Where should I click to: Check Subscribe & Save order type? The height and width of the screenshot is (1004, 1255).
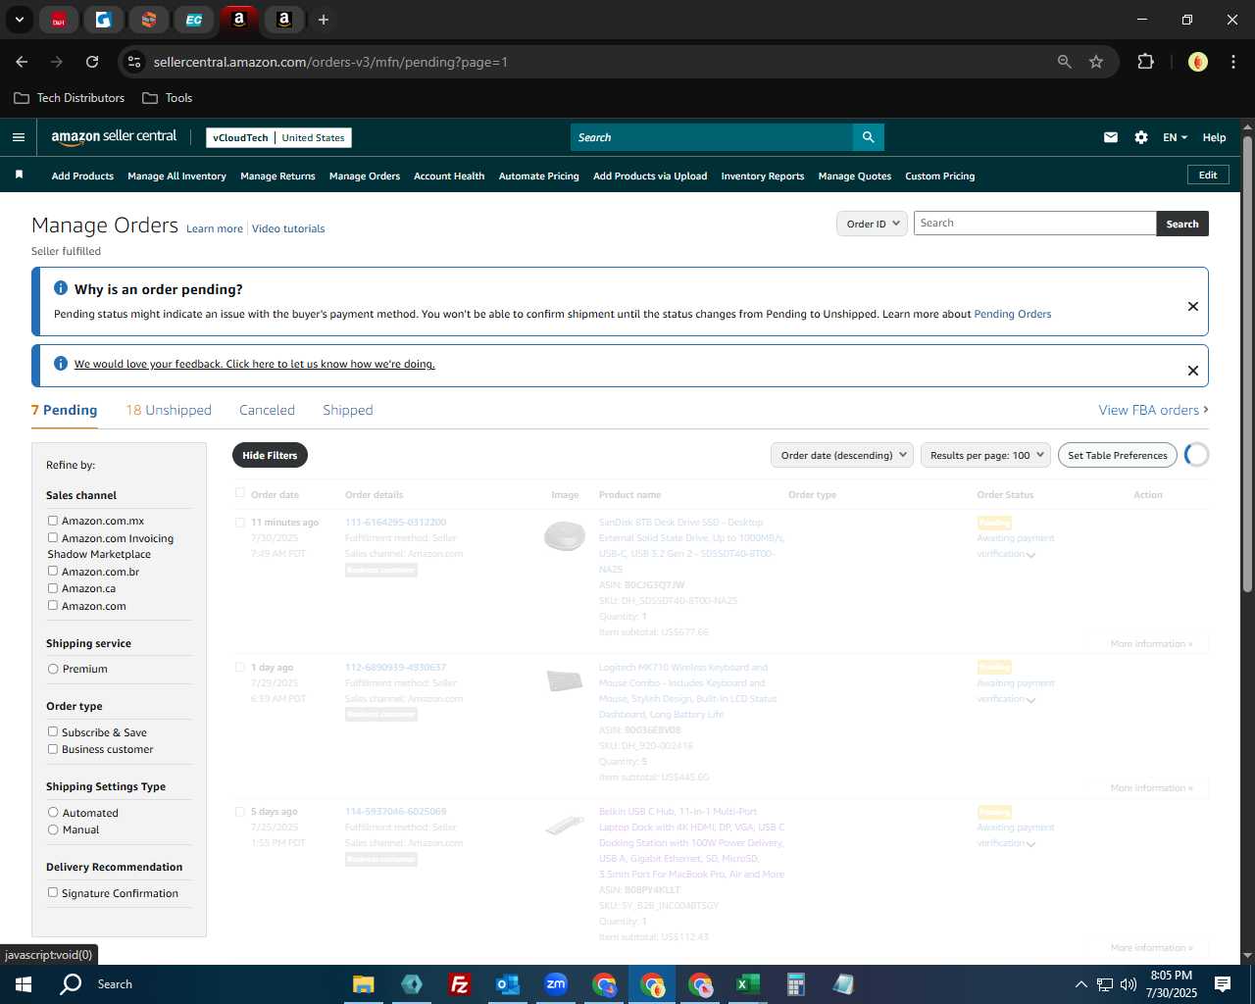click(53, 731)
